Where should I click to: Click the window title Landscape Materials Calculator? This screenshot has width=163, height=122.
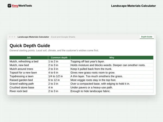(33, 37)
